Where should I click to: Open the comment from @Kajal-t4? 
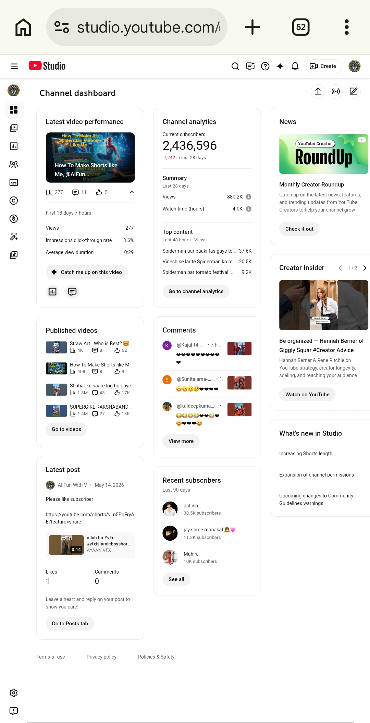(207, 353)
